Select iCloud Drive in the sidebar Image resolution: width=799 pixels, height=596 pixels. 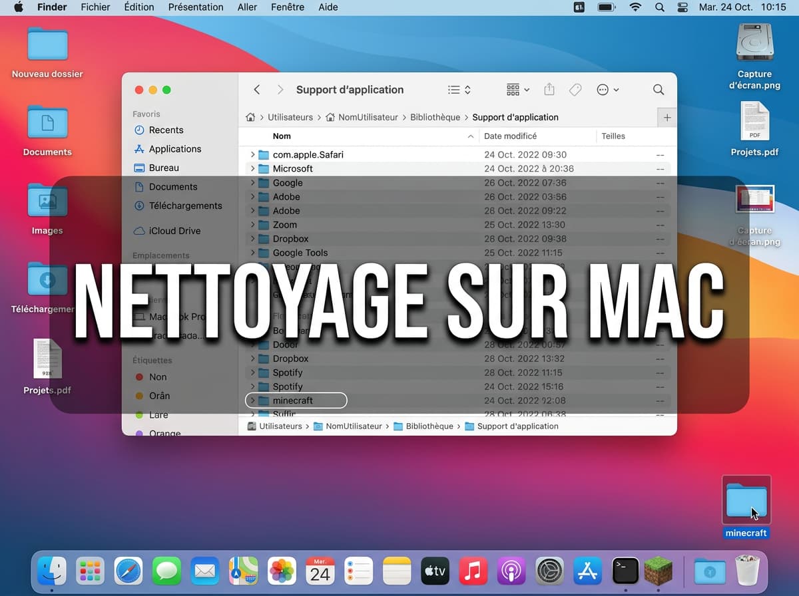click(x=166, y=231)
